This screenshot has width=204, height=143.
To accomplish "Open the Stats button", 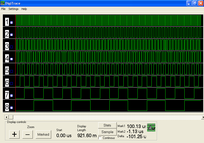I will (107, 125).
